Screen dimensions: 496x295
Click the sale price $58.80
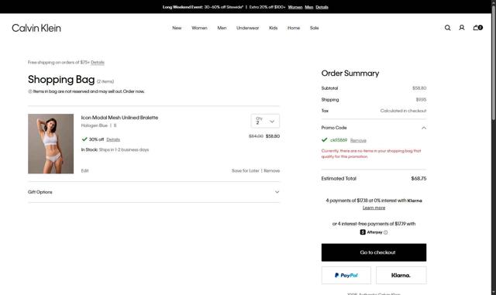[x=273, y=136]
